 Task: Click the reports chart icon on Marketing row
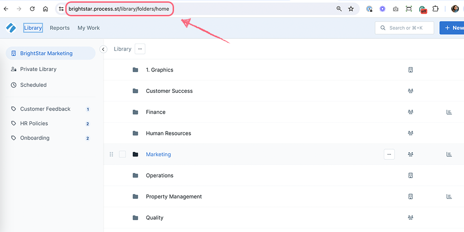449,154
